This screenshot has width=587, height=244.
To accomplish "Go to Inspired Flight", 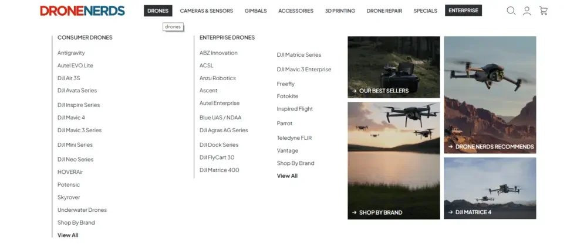I will [295, 109].
